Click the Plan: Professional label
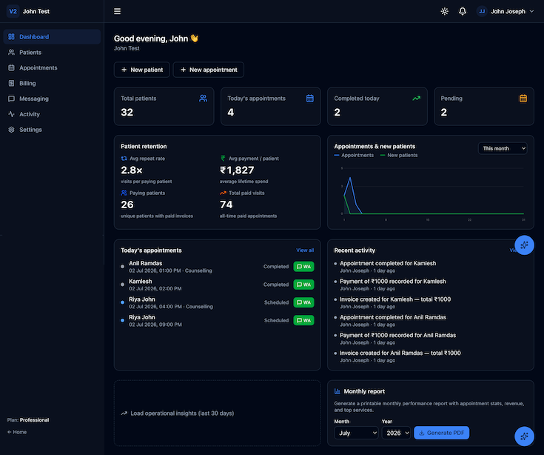Image resolution: width=544 pixels, height=455 pixels. click(28, 420)
